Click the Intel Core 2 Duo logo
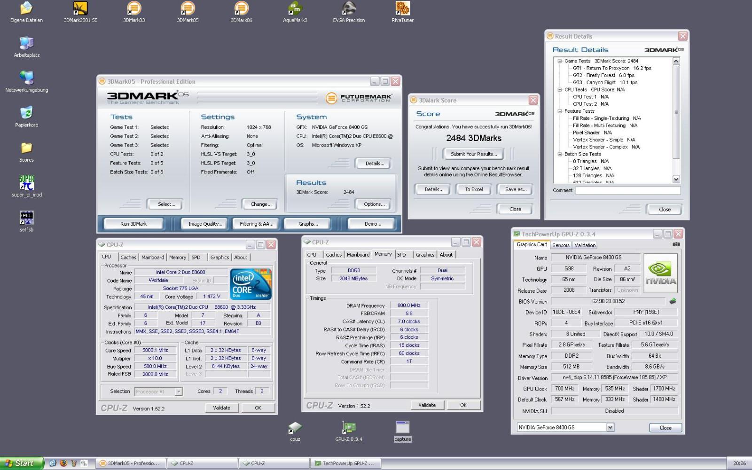The height and width of the screenshot is (470, 752). coord(251,284)
